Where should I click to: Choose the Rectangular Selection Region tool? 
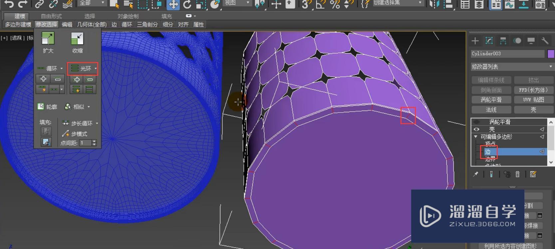[x=142, y=4]
